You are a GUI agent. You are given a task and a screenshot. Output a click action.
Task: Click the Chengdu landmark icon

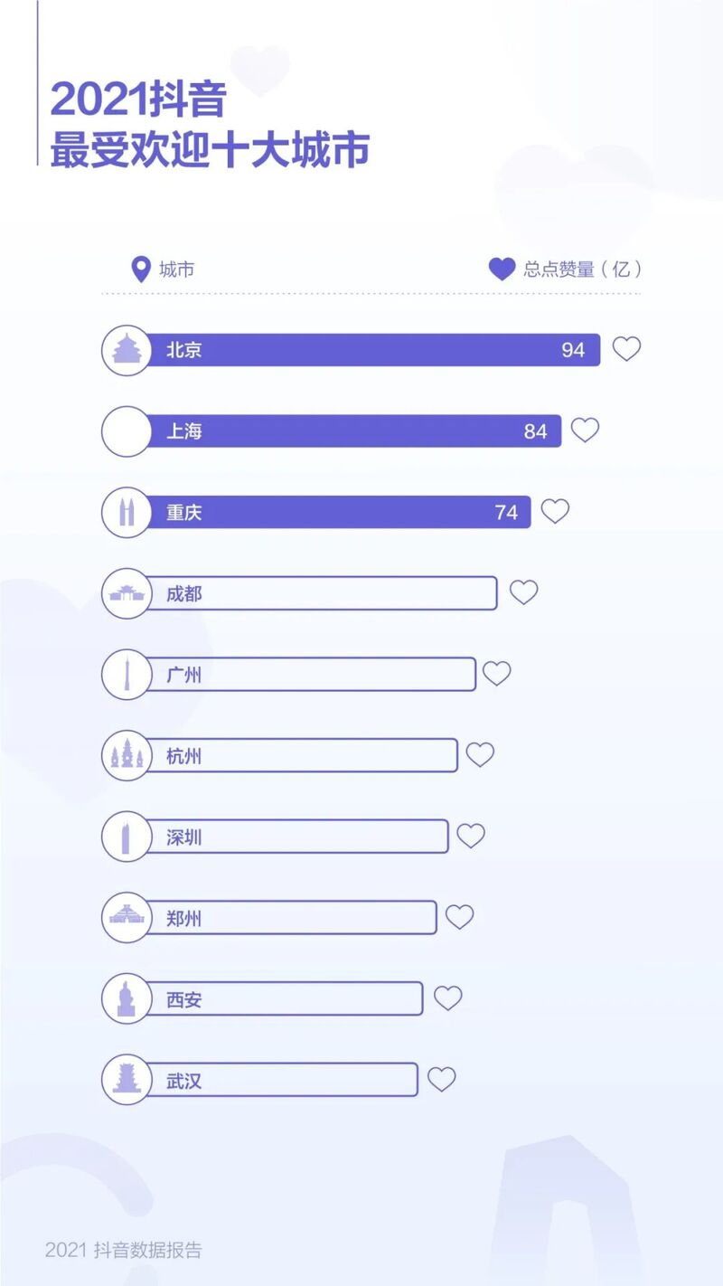pos(127,594)
